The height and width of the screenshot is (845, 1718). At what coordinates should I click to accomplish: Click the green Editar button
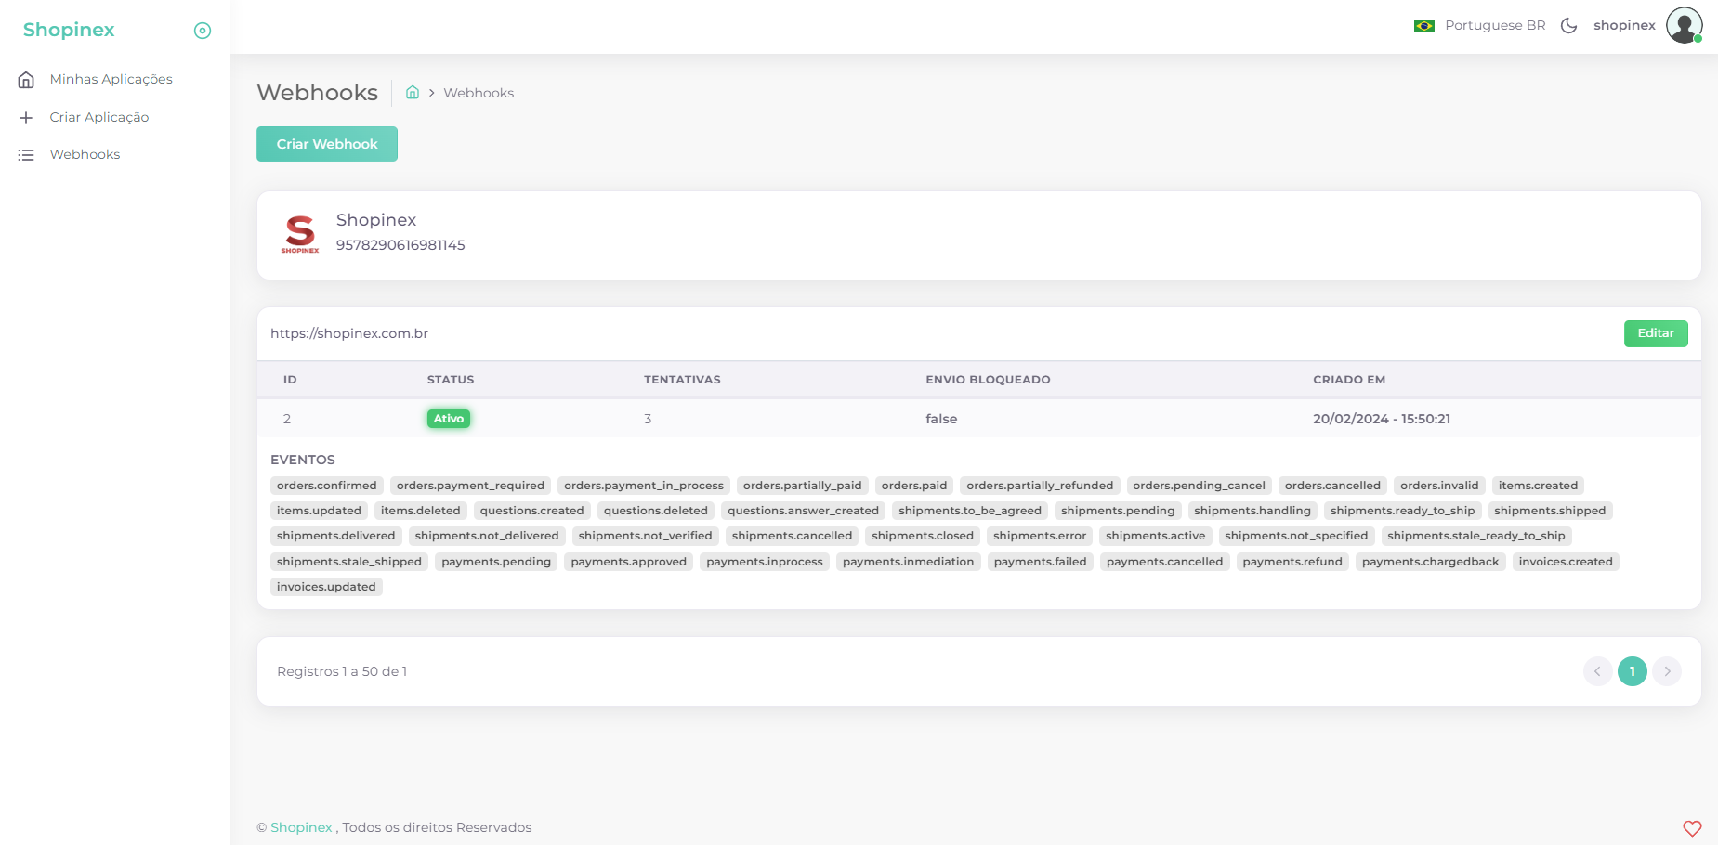click(x=1655, y=333)
